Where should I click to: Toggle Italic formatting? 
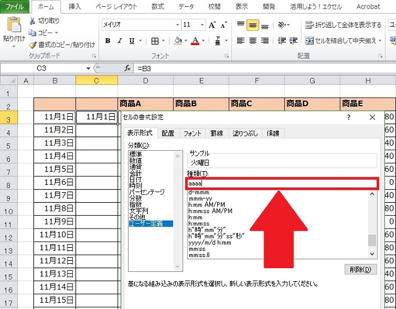click(x=119, y=41)
